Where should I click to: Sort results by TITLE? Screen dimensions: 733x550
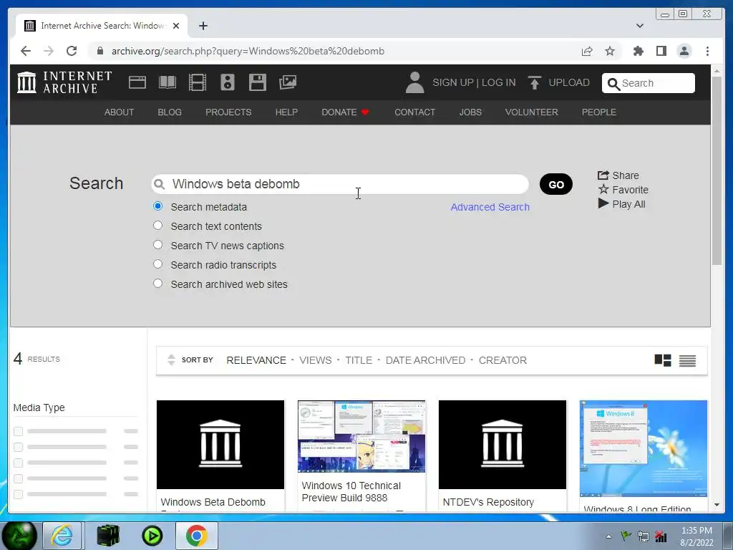click(x=359, y=360)
